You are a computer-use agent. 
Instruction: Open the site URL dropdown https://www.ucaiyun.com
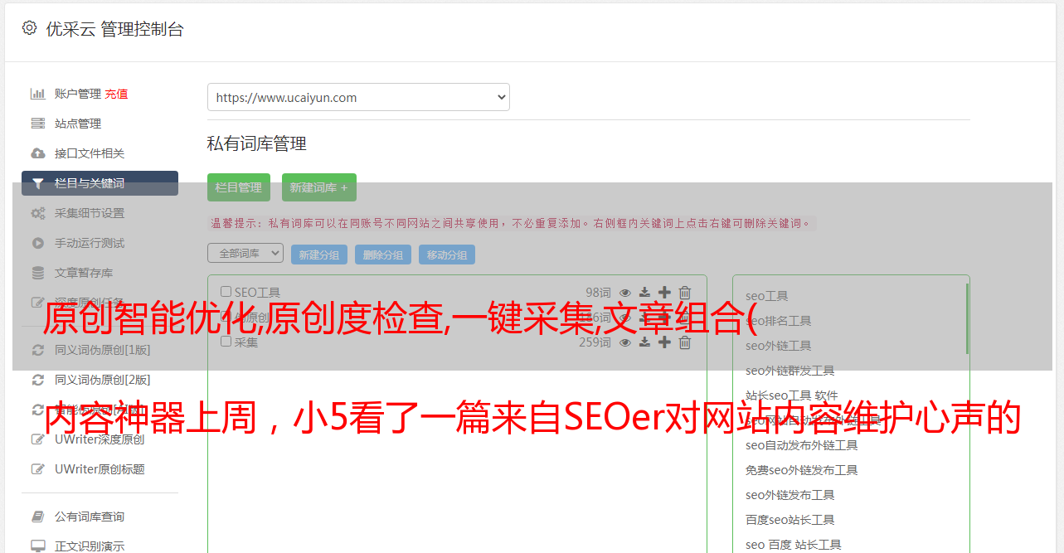pos(358,97)
